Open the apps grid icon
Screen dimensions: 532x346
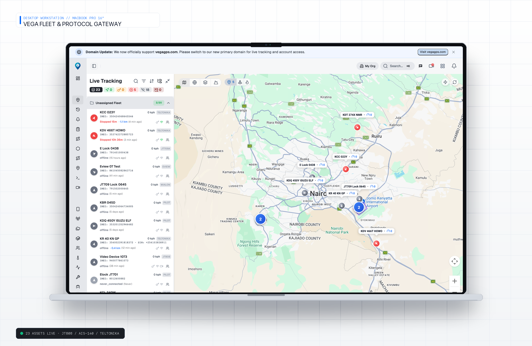point(443,66)
